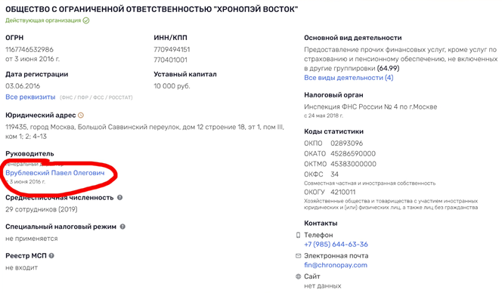This screenshot has height=293, width=502.
Task: Open the Все реквизиты link
Action: pyautogui.click(x=30, y=97)
